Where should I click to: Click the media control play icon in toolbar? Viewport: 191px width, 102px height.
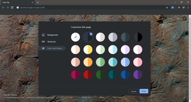(x=179, y=8)
